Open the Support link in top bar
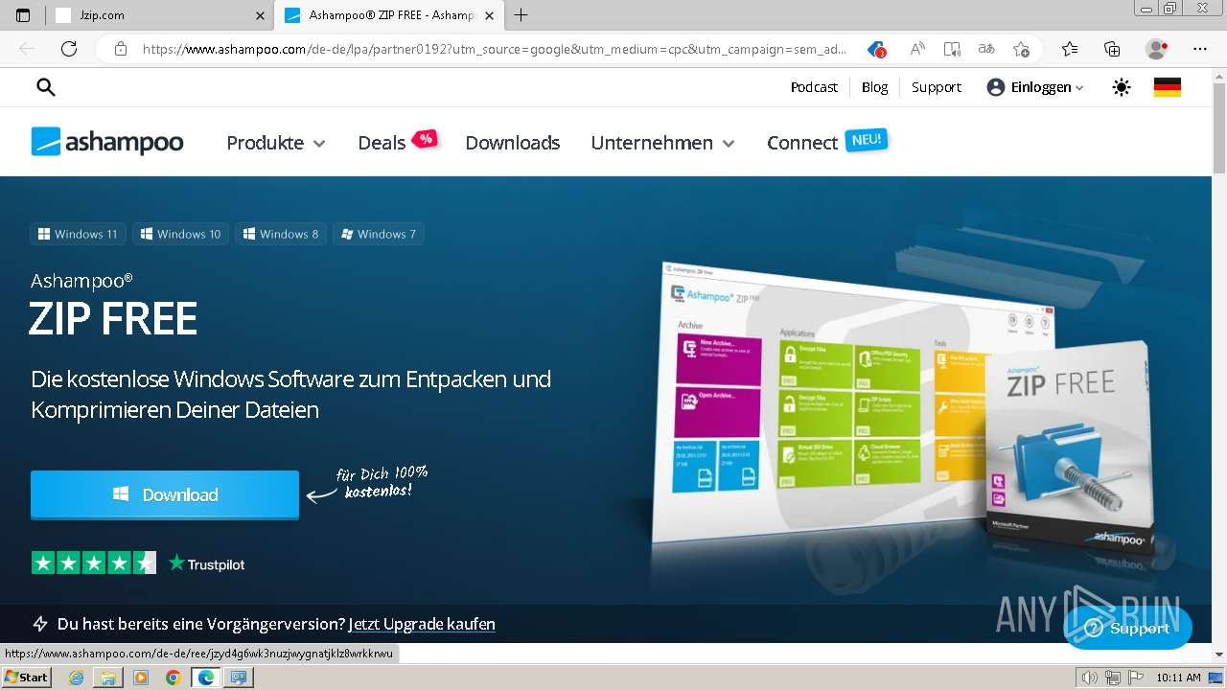 pyautogui.click(x=936, y=87)
